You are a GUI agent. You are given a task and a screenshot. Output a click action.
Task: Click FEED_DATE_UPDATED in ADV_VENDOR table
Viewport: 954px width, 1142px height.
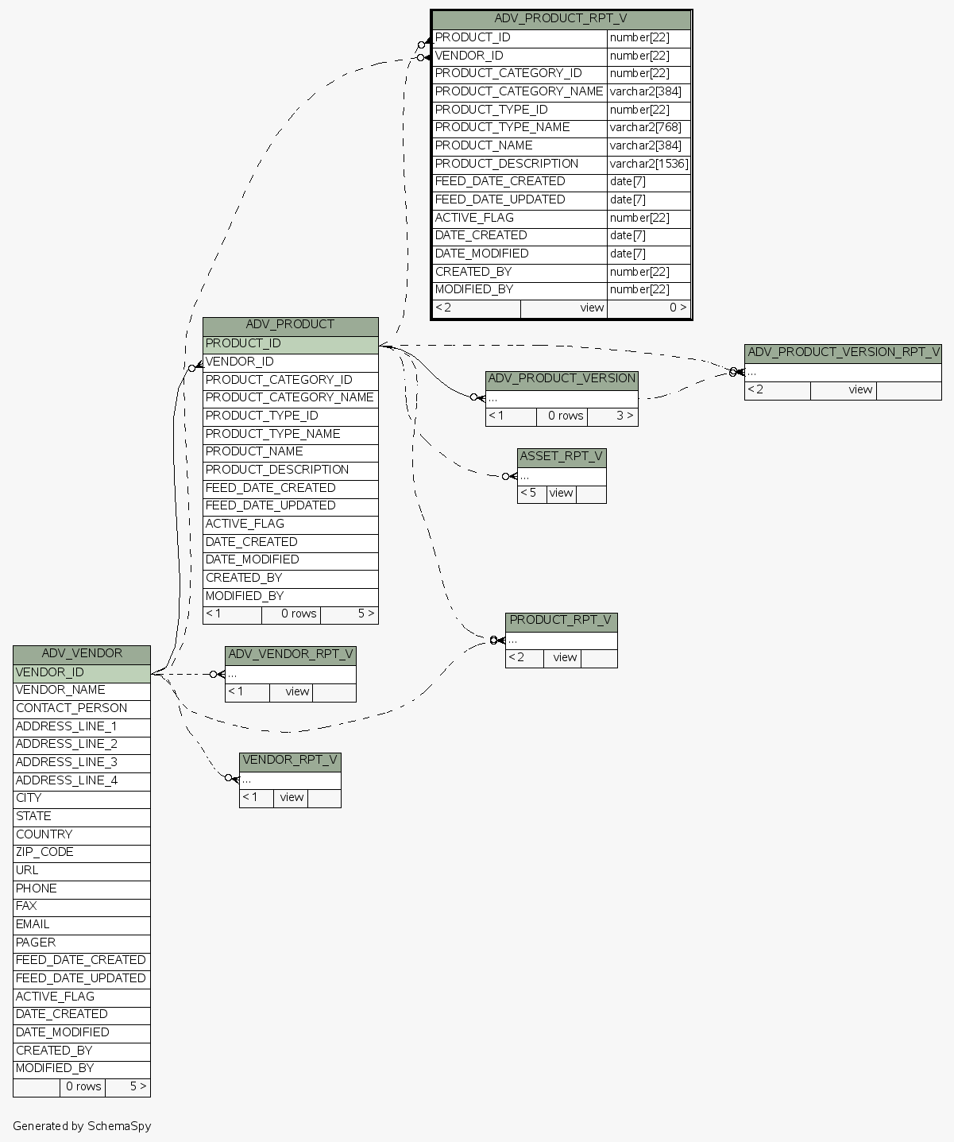(x=82, y=979)
